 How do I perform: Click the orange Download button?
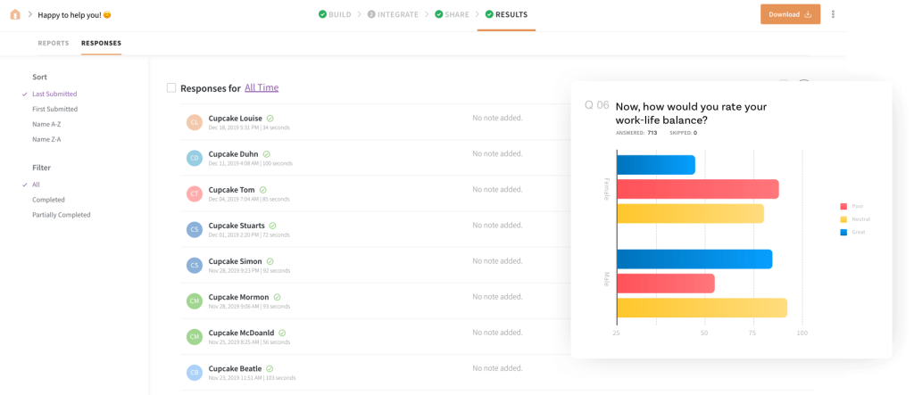point(790,14)
